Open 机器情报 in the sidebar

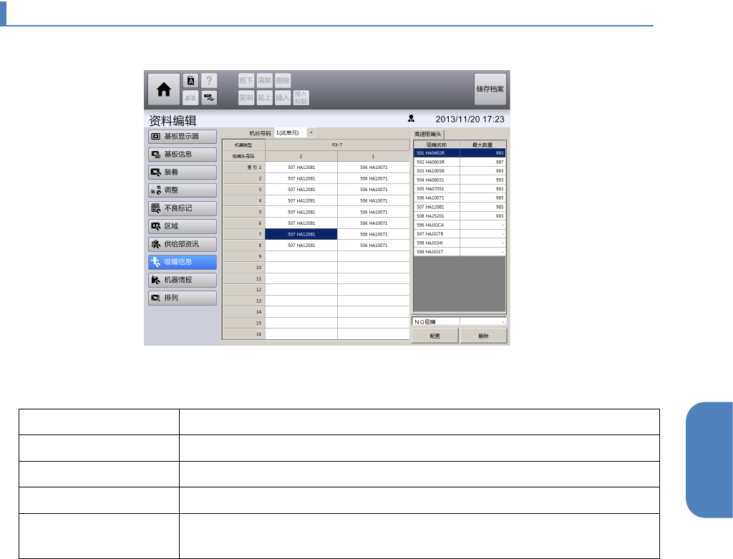click(183, 280)
